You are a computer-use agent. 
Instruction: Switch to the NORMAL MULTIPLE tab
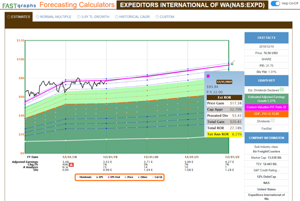point(53,17)
